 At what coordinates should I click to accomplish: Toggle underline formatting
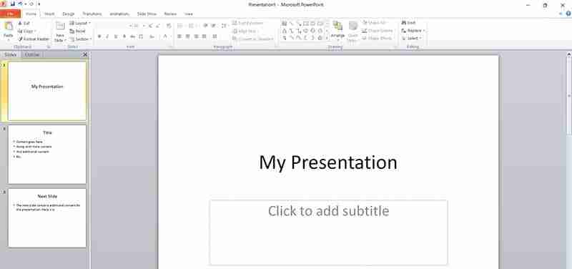(116, 36)
